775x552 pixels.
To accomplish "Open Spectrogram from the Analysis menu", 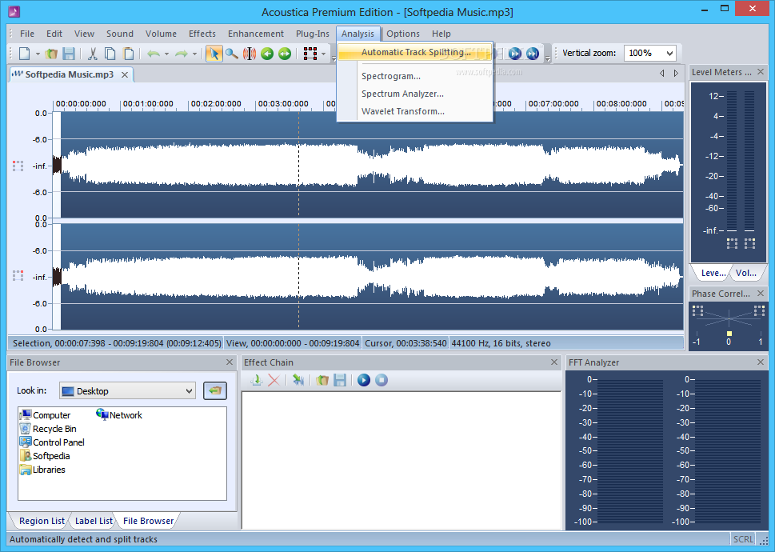I will click(x=391, y=76).
